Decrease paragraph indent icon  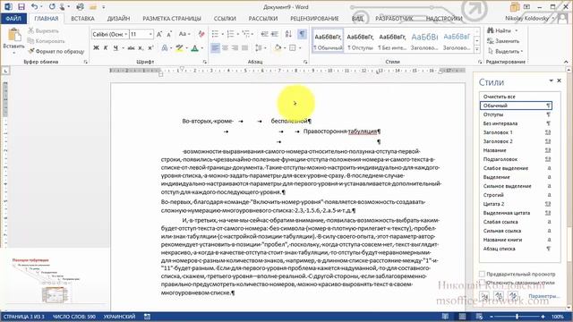tap(265, 34)
